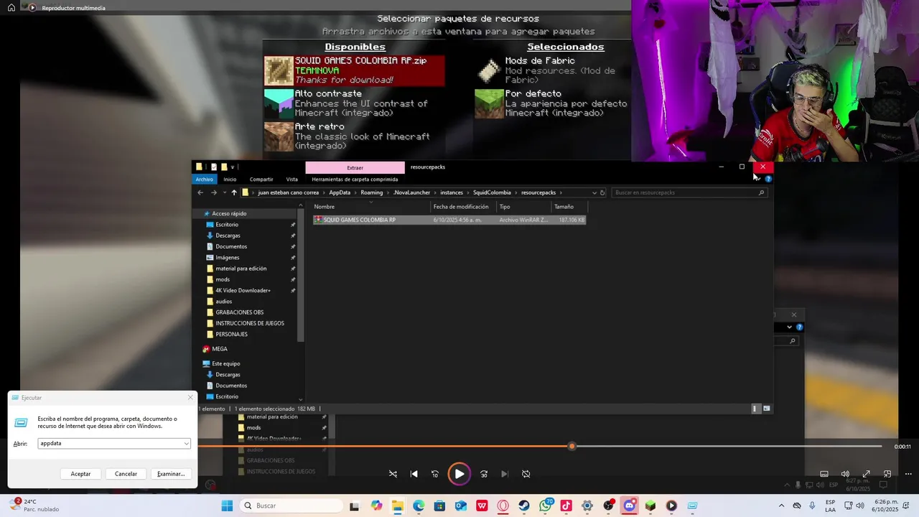
Task: Rewind 10 seconds in media player
Action: click(435, 474)
